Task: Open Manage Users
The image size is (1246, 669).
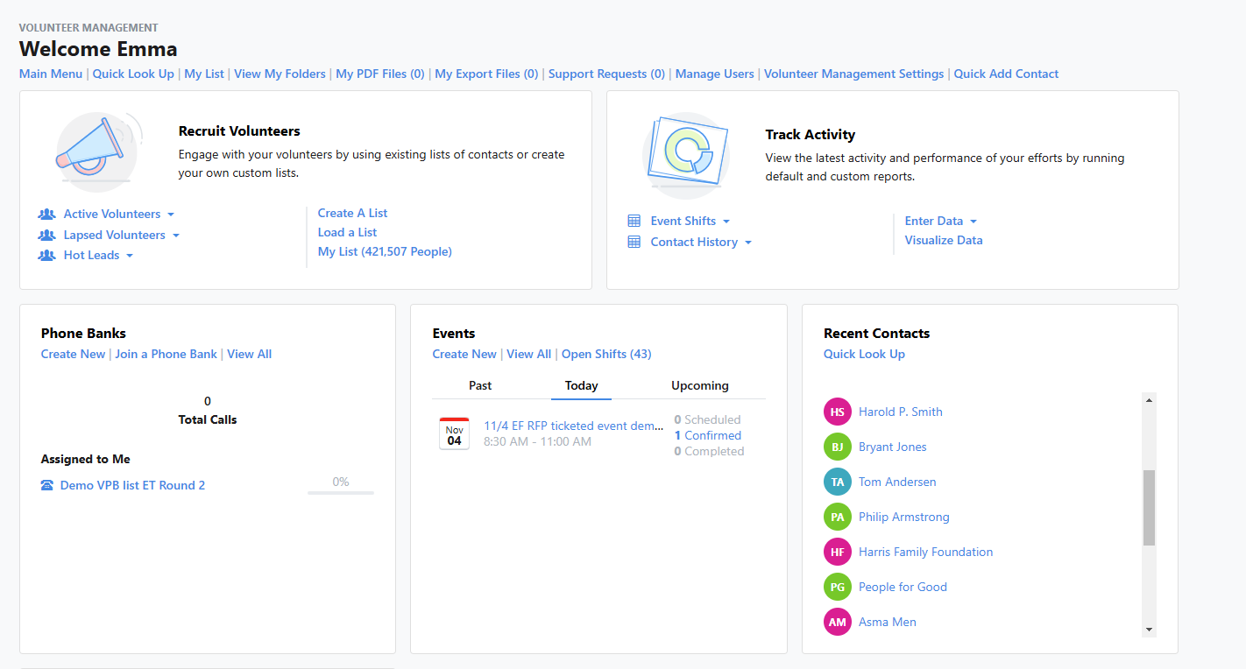Action: 714,74
